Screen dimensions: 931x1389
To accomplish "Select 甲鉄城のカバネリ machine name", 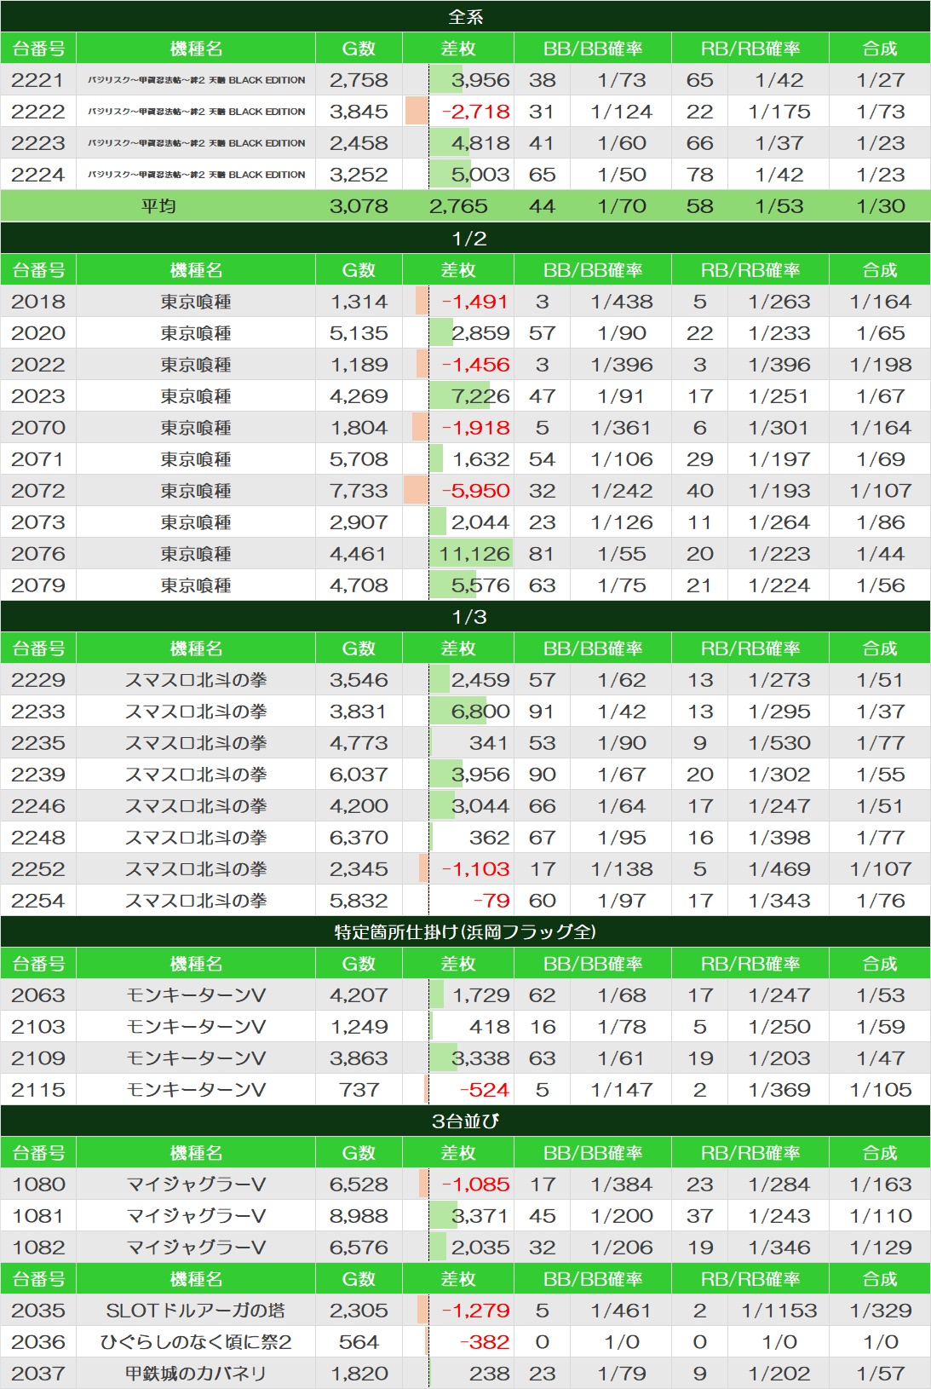I will (196, 1374).
